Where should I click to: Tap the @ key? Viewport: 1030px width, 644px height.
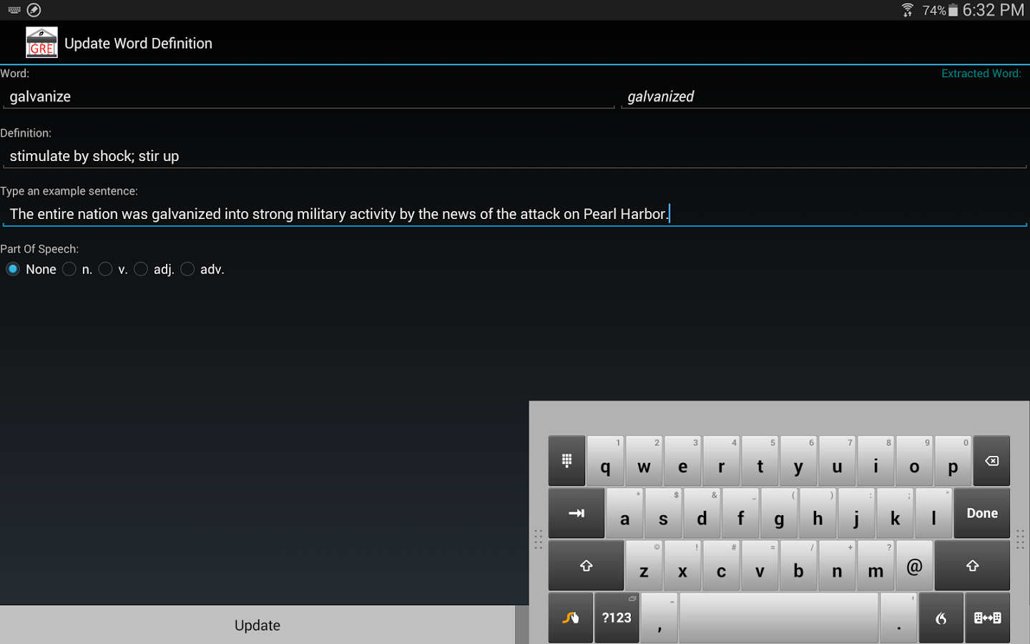pyautogui.click(x=914, y=565)
